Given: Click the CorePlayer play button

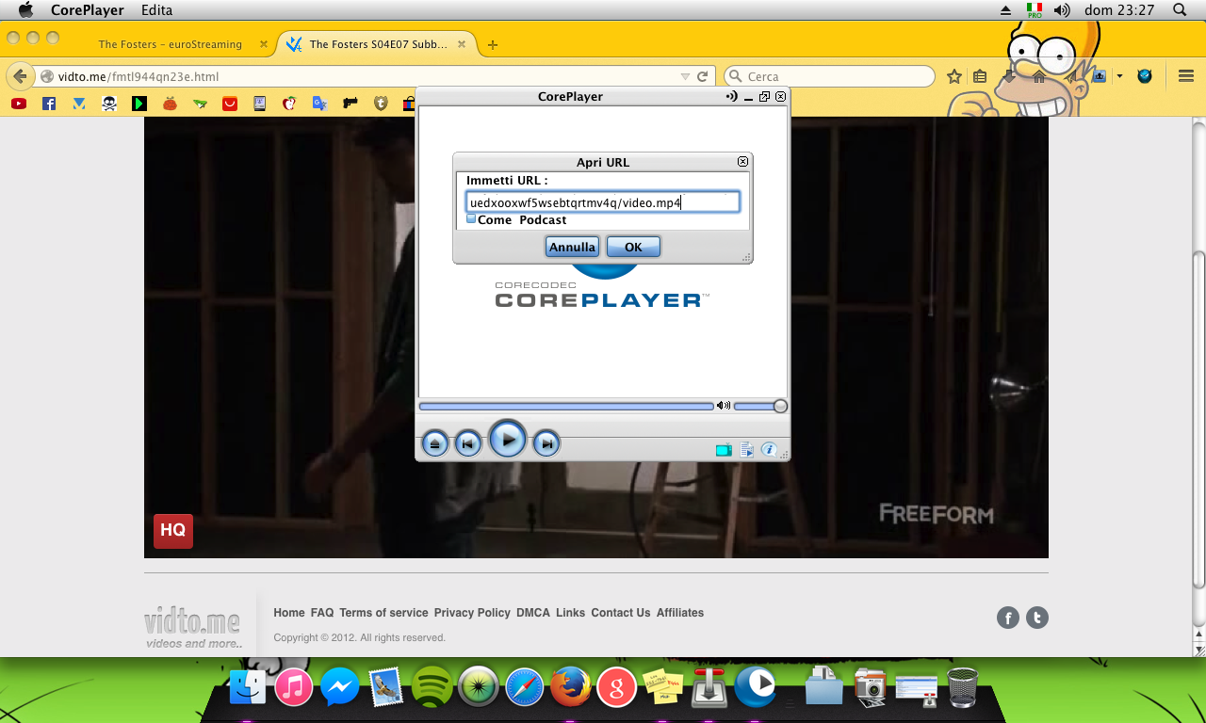Looking at the screenshot, I should [508, 439].
